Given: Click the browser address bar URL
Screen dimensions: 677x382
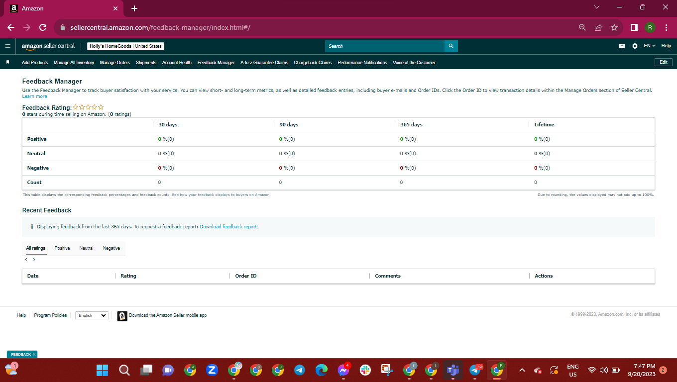Looking at the screenshot, I should point(160,27).
